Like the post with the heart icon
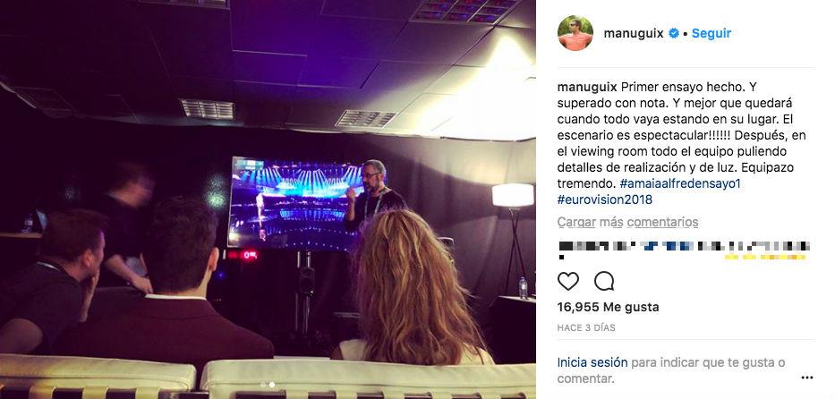The width and height of the screenshot is (835, 399). 567,281
